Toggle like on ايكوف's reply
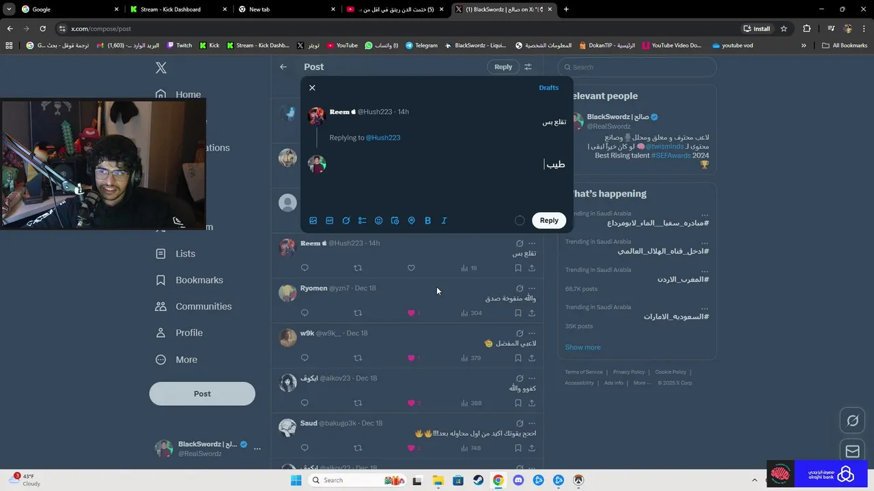The image size is (874, 491). [411, 403]
